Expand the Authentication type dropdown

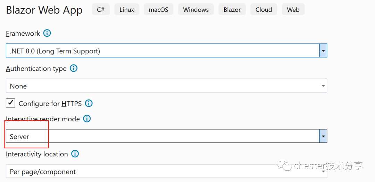(x=166, y=86)
